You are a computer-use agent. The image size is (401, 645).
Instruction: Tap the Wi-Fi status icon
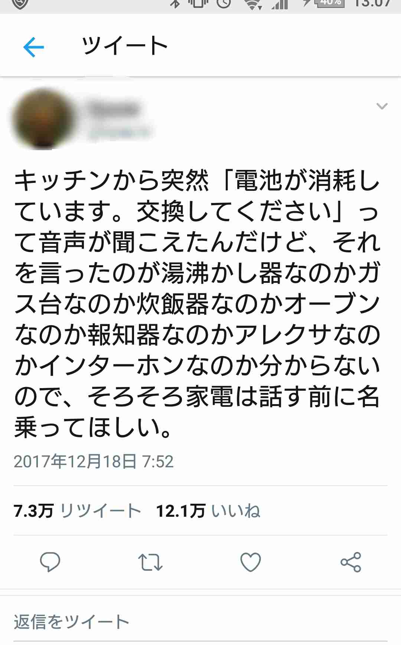coord(253,4)
